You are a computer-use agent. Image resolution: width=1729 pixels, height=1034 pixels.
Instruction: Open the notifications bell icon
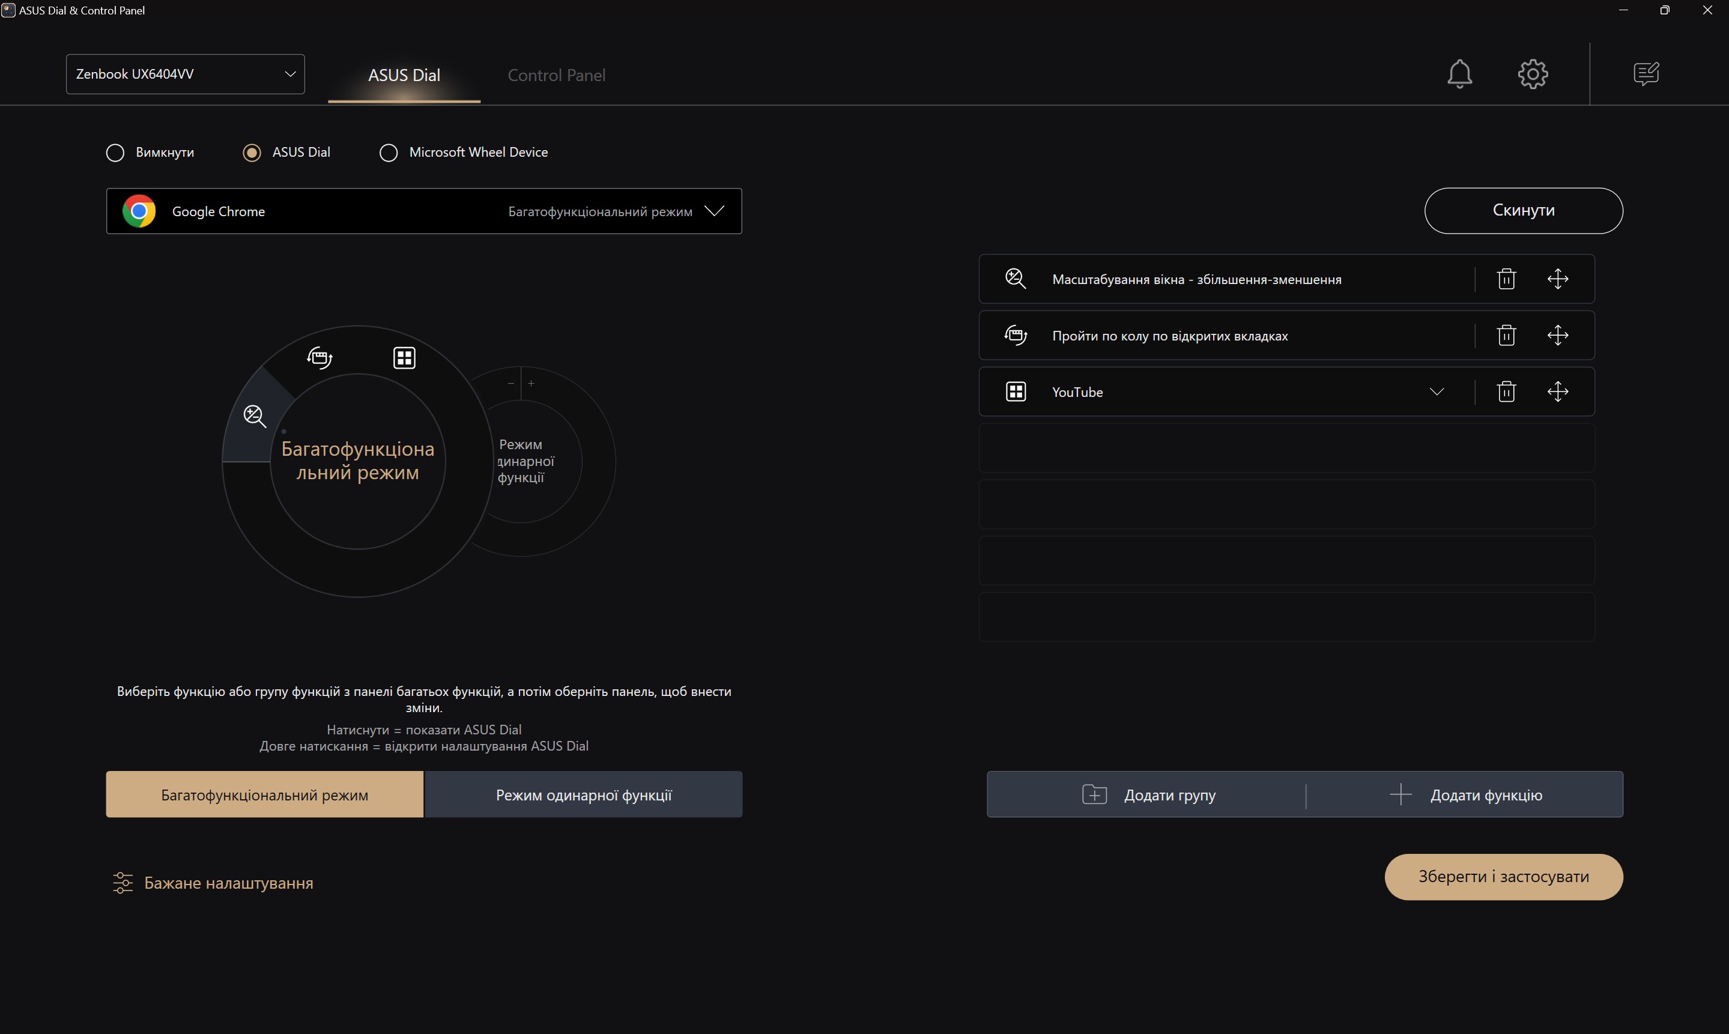pyautogui.click(x=1459, y=74)
